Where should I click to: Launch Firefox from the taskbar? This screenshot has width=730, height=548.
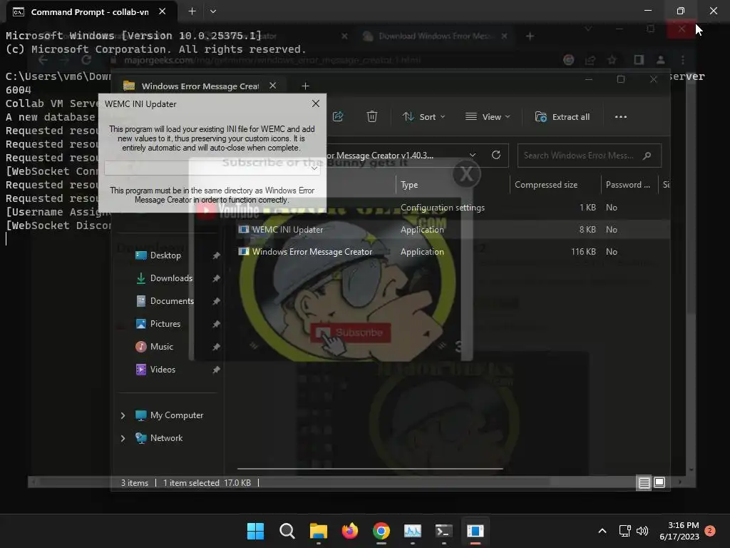click(349, 531)
